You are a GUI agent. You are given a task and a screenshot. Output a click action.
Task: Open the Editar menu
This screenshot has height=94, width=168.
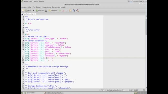(x=29, y=7)
